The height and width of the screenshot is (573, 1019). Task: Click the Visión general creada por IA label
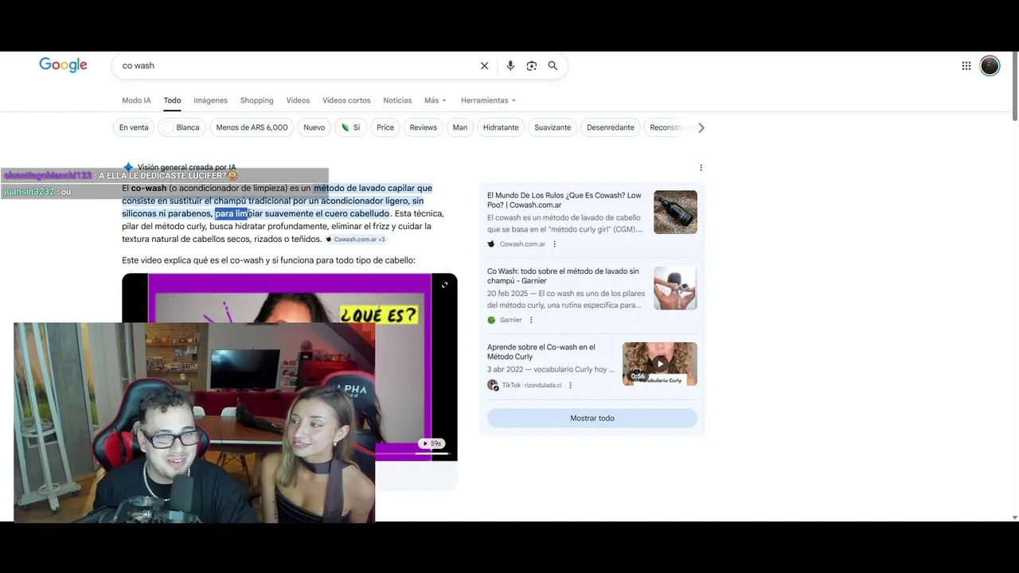click(186, 168)
